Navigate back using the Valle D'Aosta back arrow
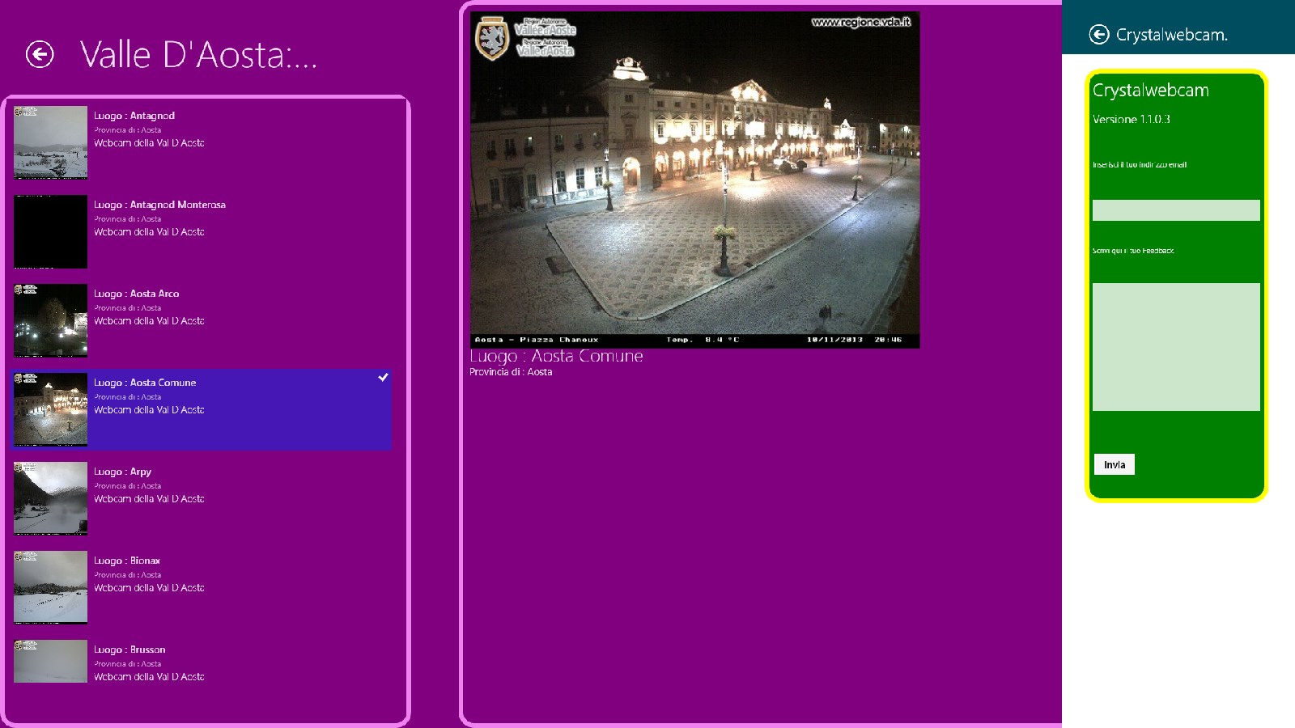This screenshot has width=1295, height=728. coord(38,55)
